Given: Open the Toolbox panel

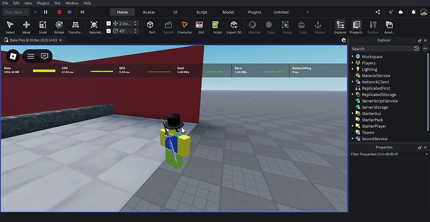Looking at the screenshot, I should pyautogui.click(x=373, y=27).
